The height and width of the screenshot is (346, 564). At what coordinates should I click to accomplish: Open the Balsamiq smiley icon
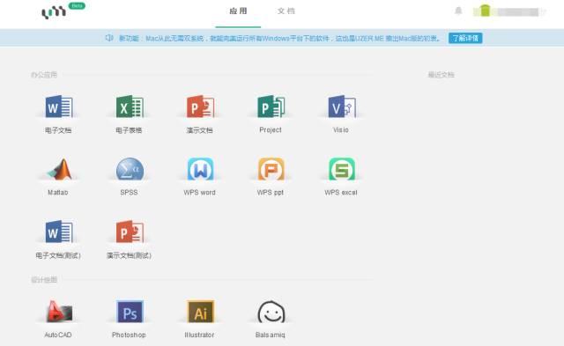[271, 312]
